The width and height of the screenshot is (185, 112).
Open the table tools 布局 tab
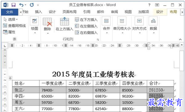[173, 12]
